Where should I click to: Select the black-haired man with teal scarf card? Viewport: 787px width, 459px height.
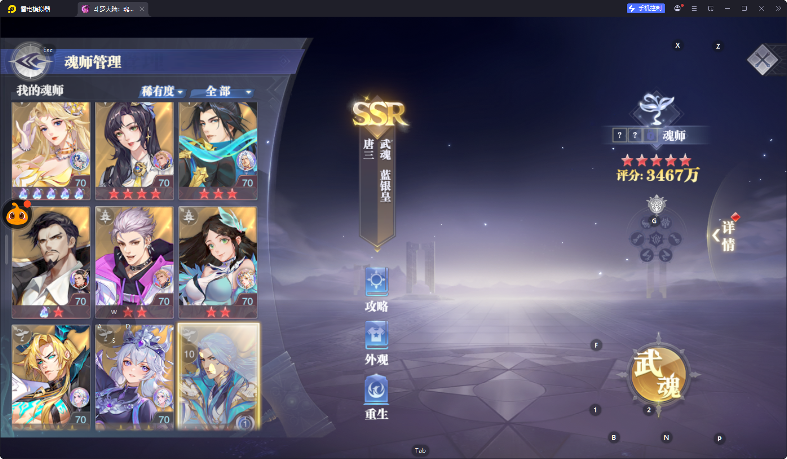point(218,151)
